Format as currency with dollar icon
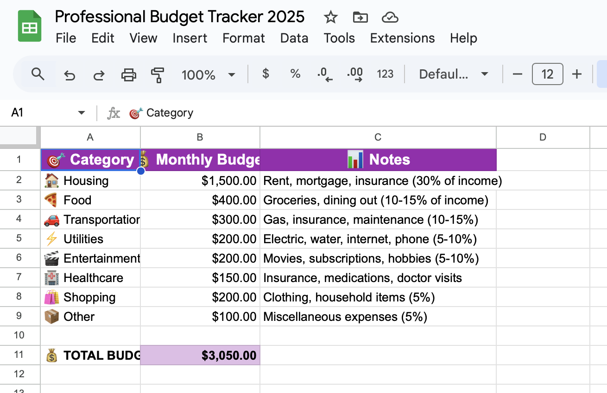 click(x=266, y=74)
